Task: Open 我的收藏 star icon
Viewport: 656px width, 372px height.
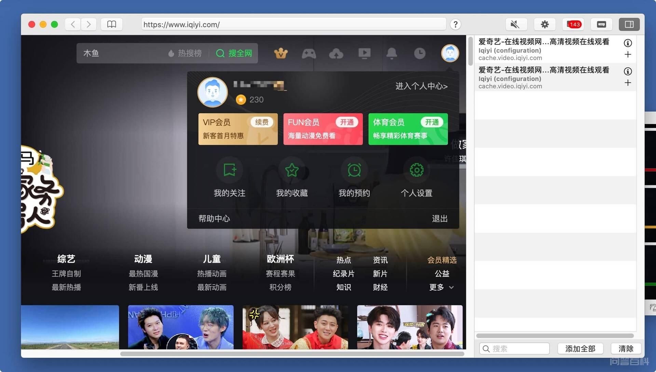Action: pos(292,170)
